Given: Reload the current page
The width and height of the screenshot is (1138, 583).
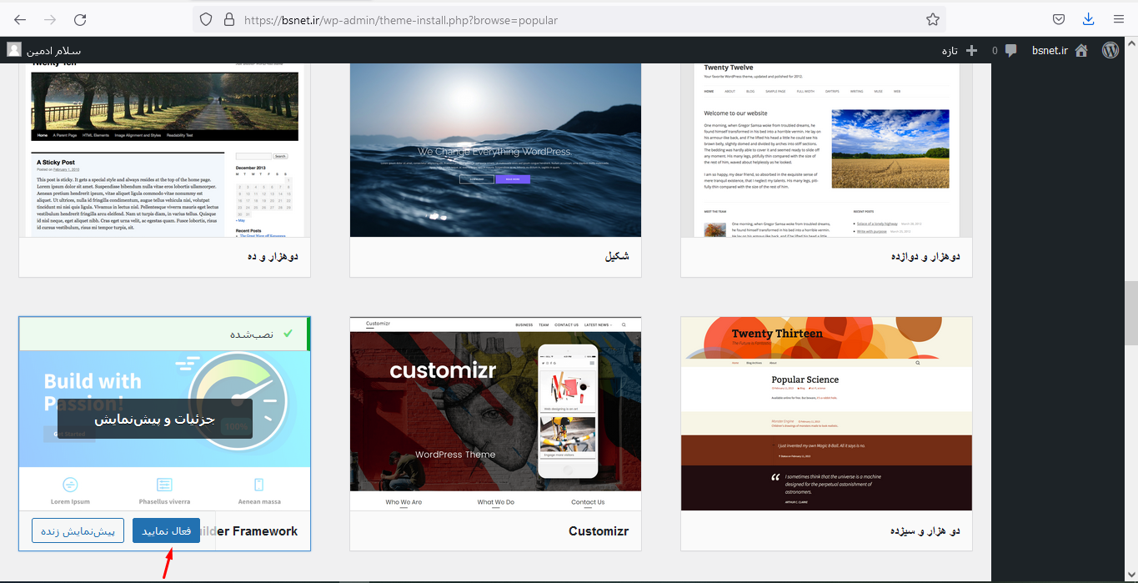Looking at the screenshot, I should click(80, 19).
